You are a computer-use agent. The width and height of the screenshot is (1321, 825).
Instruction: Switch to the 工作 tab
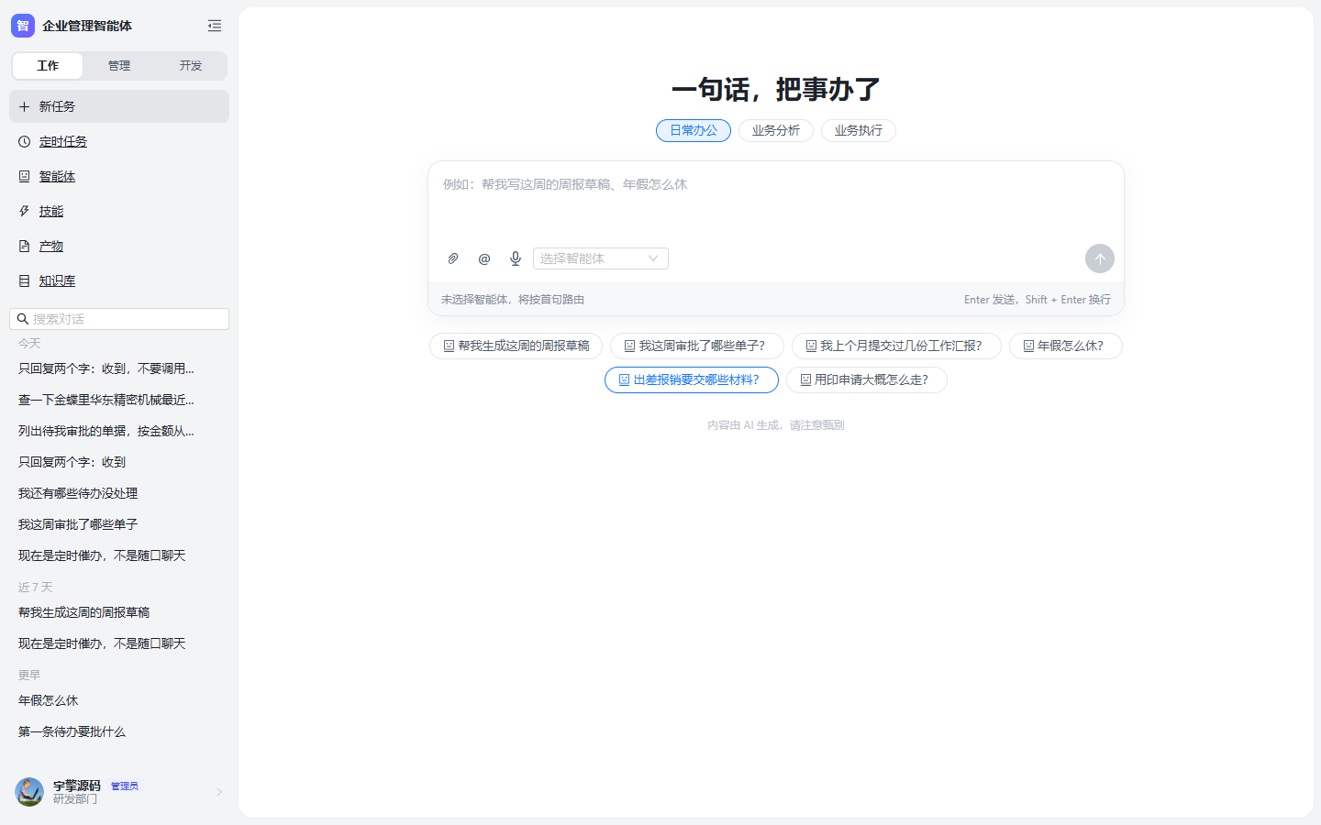48,66
